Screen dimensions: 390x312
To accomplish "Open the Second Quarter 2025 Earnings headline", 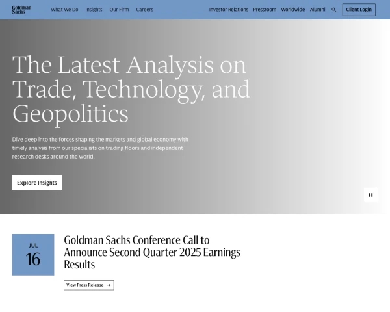I will click(x=152, y=252).
